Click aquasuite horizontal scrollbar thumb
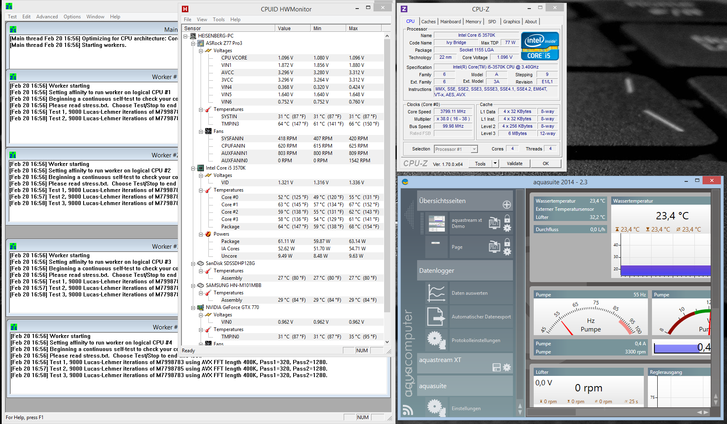Image resolution: width=727 pixels, height=424 pixels. 551,412
